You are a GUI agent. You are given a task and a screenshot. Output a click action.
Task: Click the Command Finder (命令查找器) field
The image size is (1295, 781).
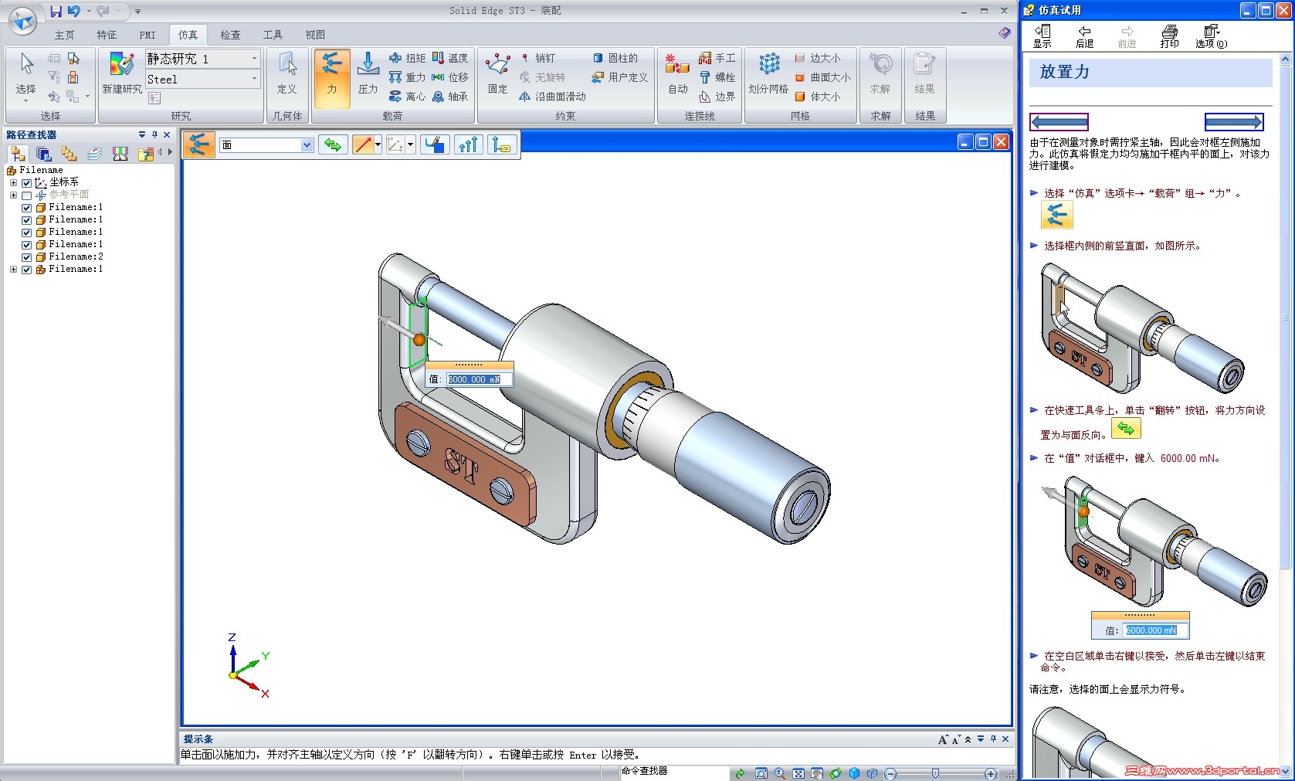point(674,772)
